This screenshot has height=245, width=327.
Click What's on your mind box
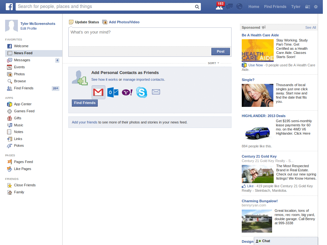pyautogui.click(x=150, y=37)
